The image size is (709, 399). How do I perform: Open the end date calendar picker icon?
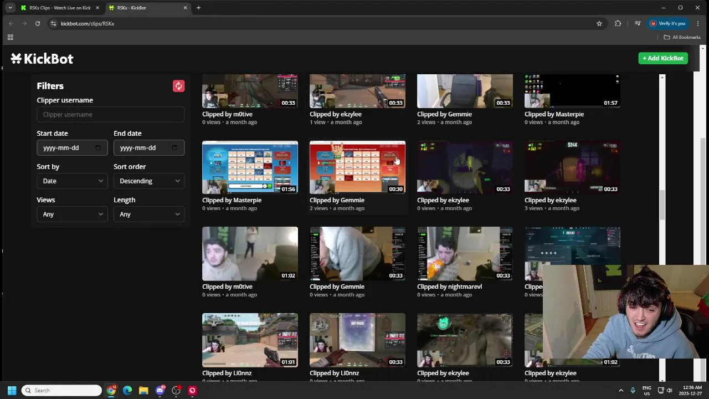(x=174, y=147)
